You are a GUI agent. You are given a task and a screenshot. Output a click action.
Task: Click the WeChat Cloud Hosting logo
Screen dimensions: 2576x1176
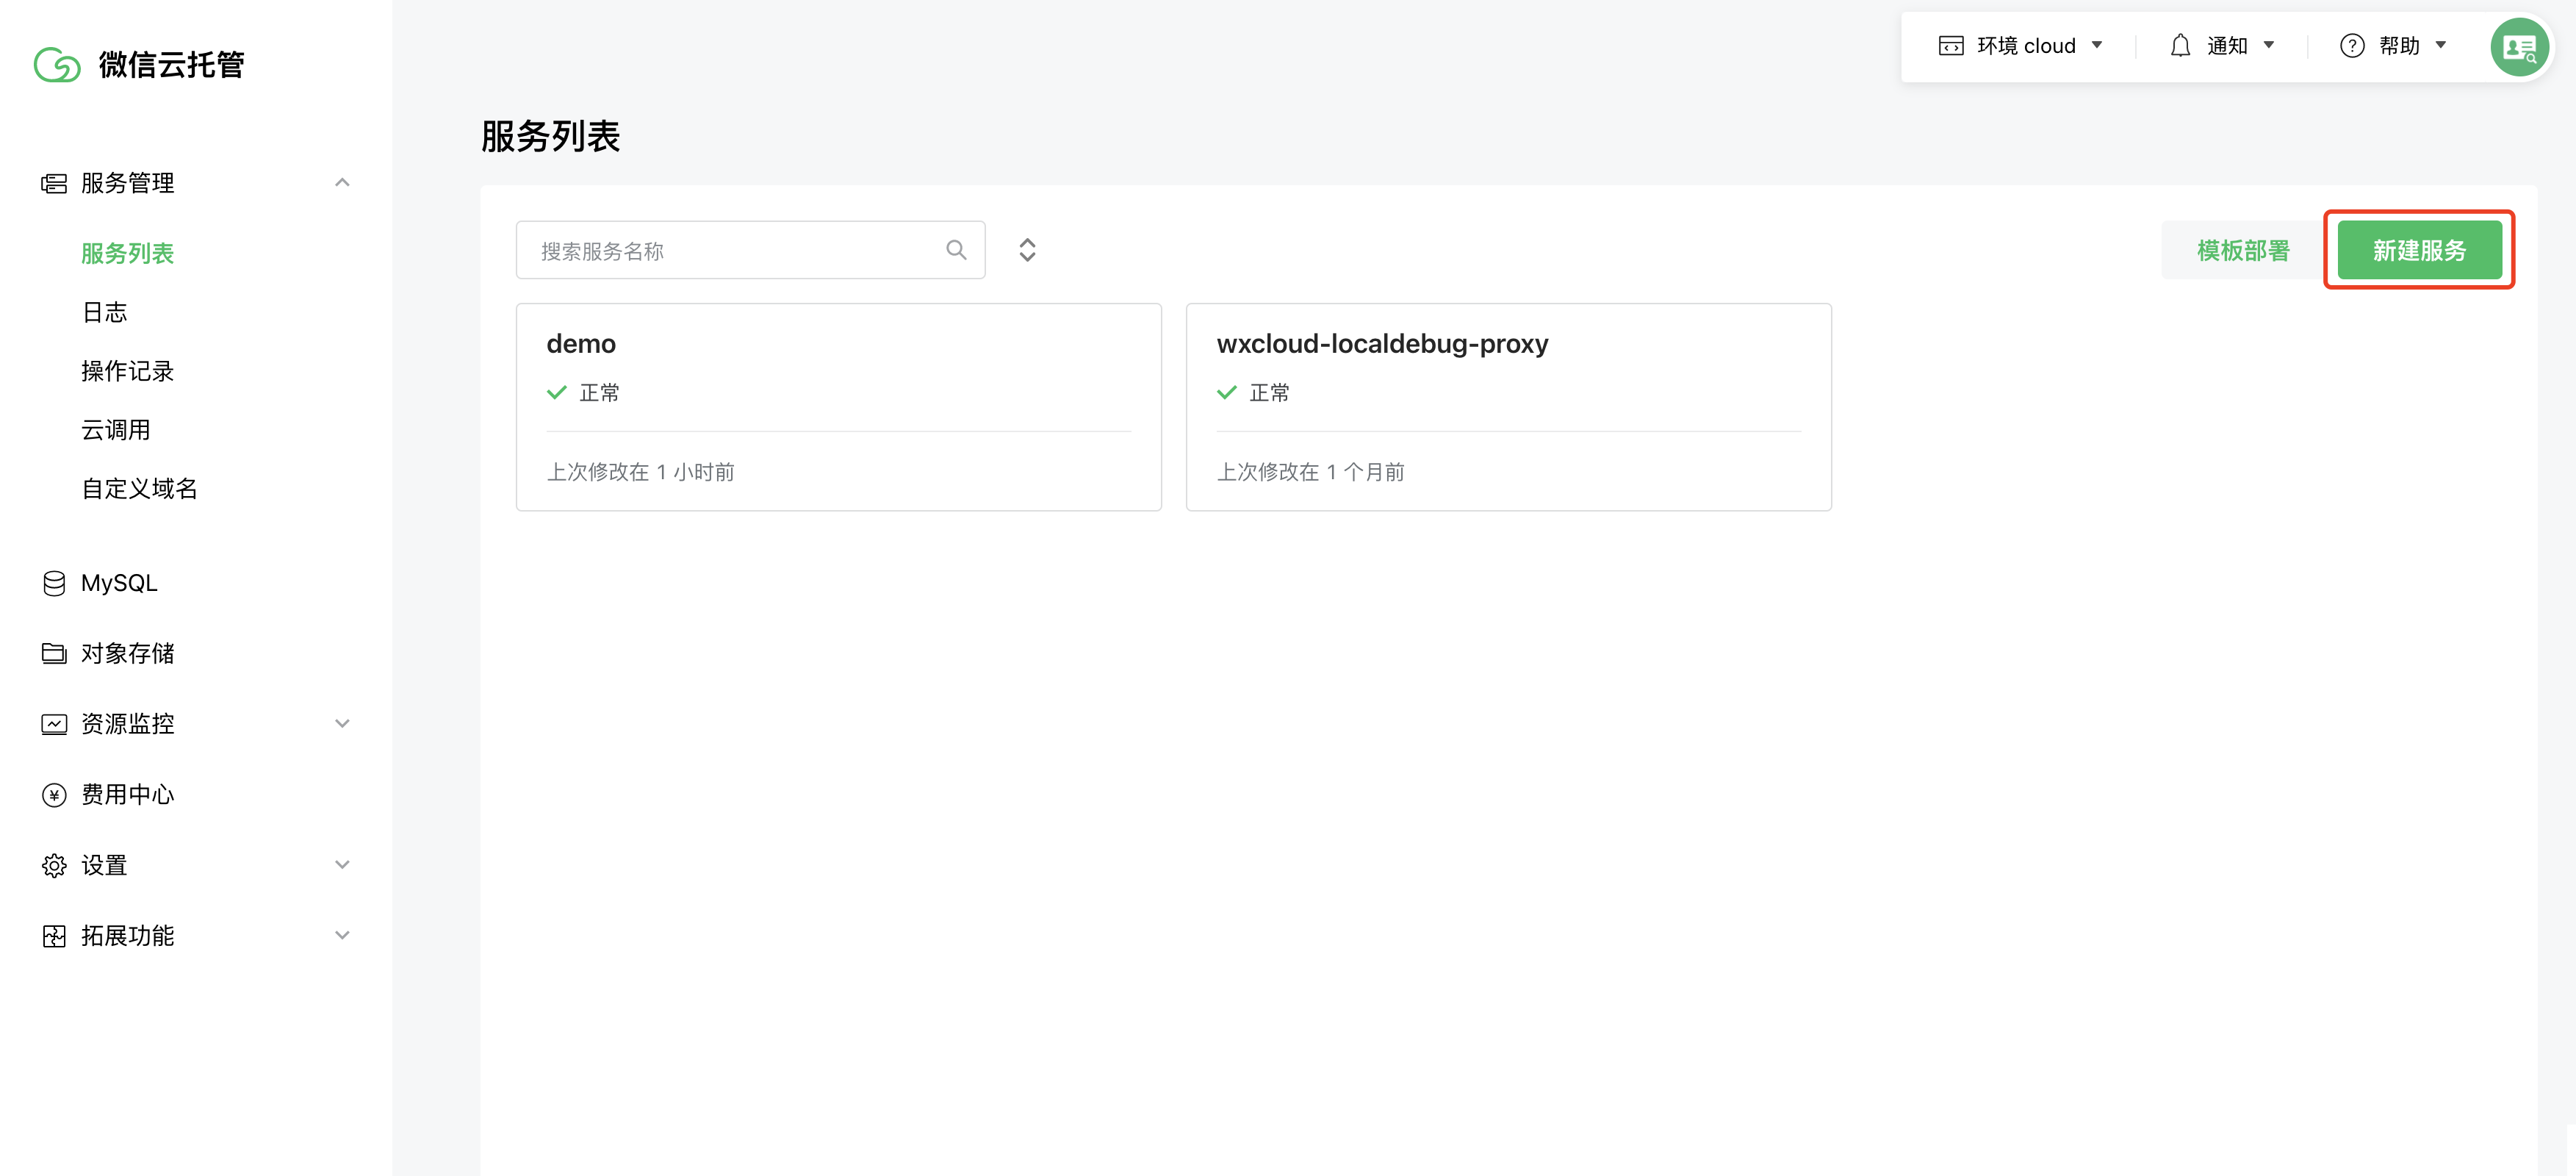pos(57,65)
